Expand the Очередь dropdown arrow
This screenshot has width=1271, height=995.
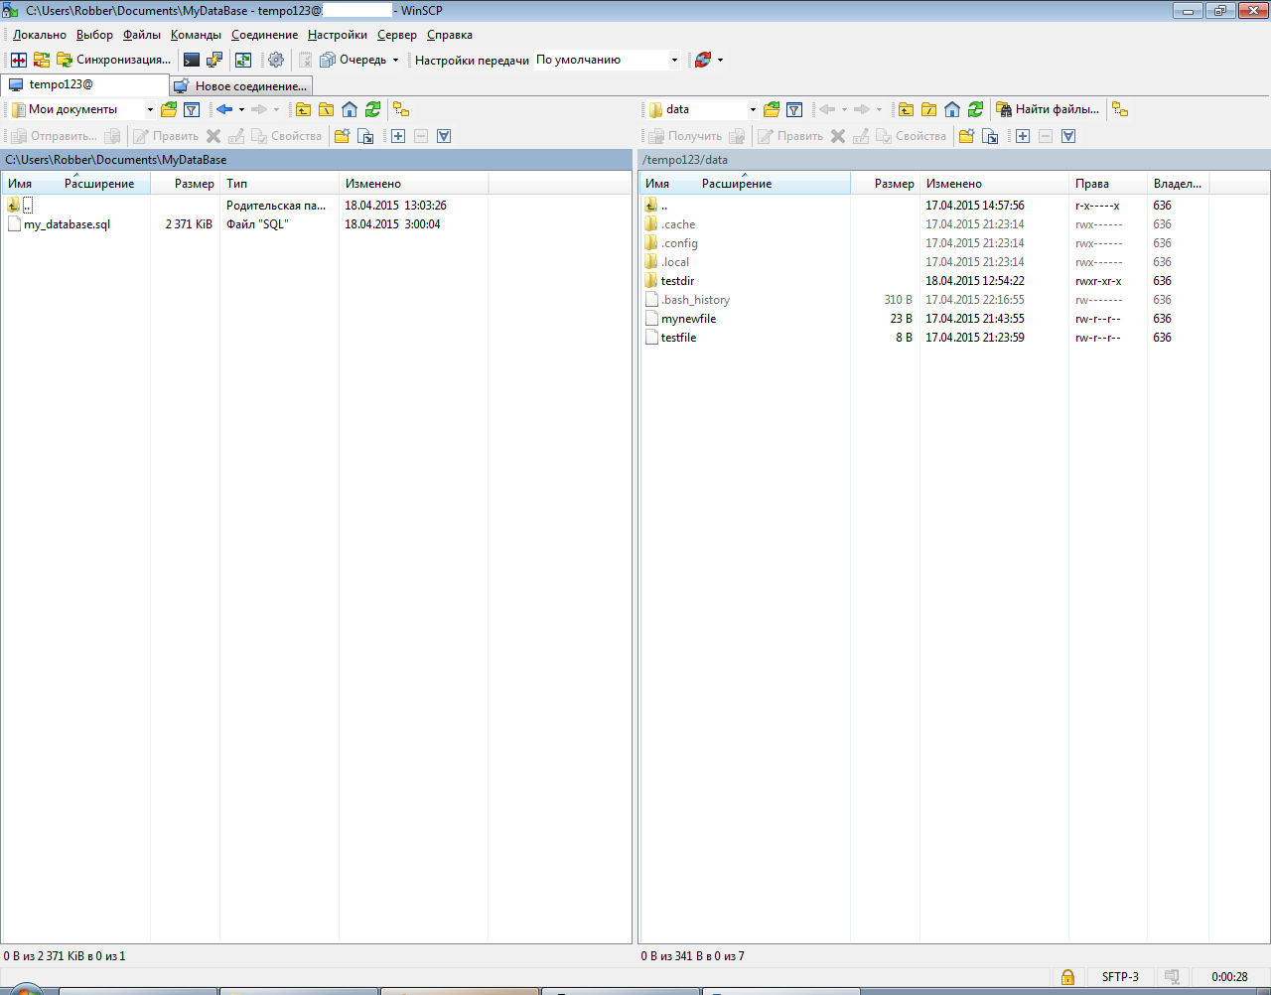coord(395,60)
